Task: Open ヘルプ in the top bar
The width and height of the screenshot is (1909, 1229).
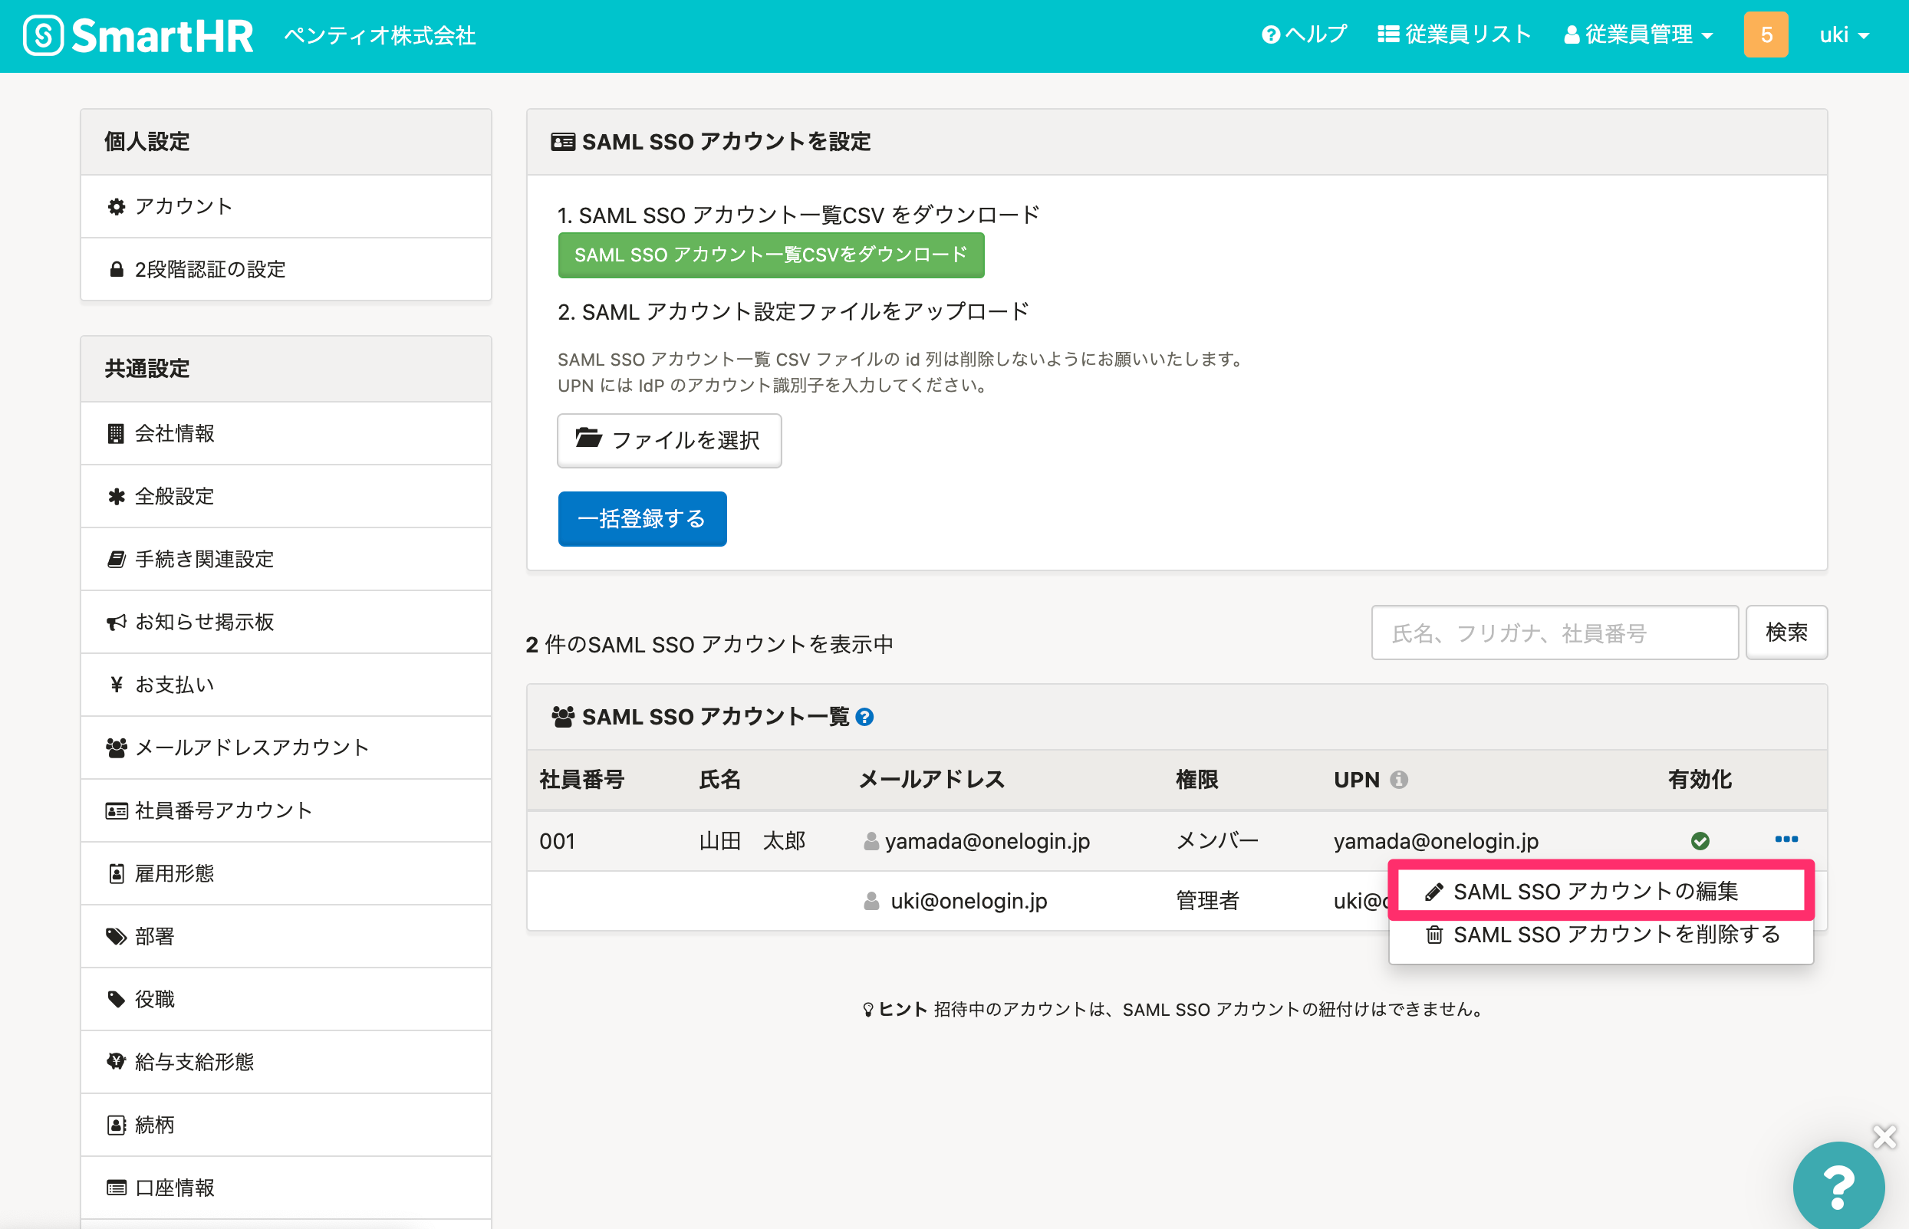Action: tap(1305, 35)
